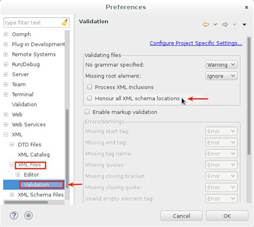Expand the Team node
Image resolution: width=254 pixels, height=227 pixels.
click(6, 84)
